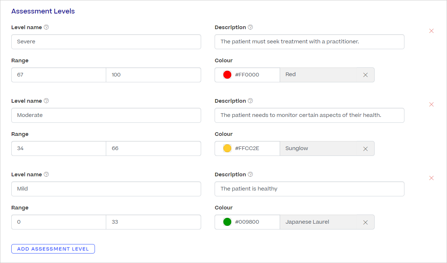The width and height of the screenshot is (447, 263).
Task: Click range minimum field showing 67
Action: click(x=59, y=75)
